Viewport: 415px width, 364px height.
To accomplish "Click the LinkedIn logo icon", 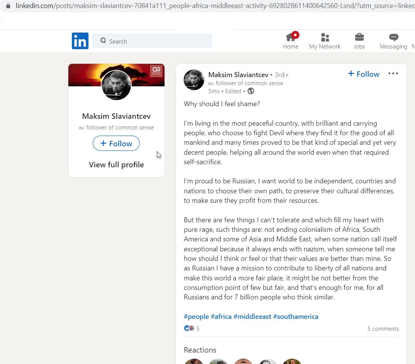I will pyautogui.click(x=80, y=41).
